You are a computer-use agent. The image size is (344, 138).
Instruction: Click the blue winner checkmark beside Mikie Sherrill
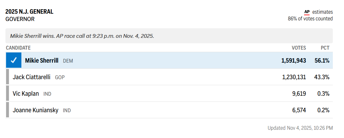[14, 60]
